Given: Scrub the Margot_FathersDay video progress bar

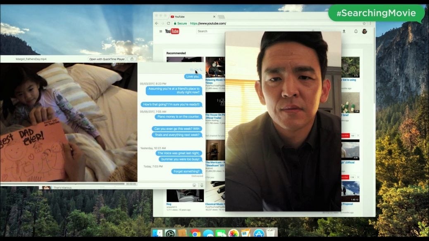Looking at the screenshot, I should tap(62, 184).
